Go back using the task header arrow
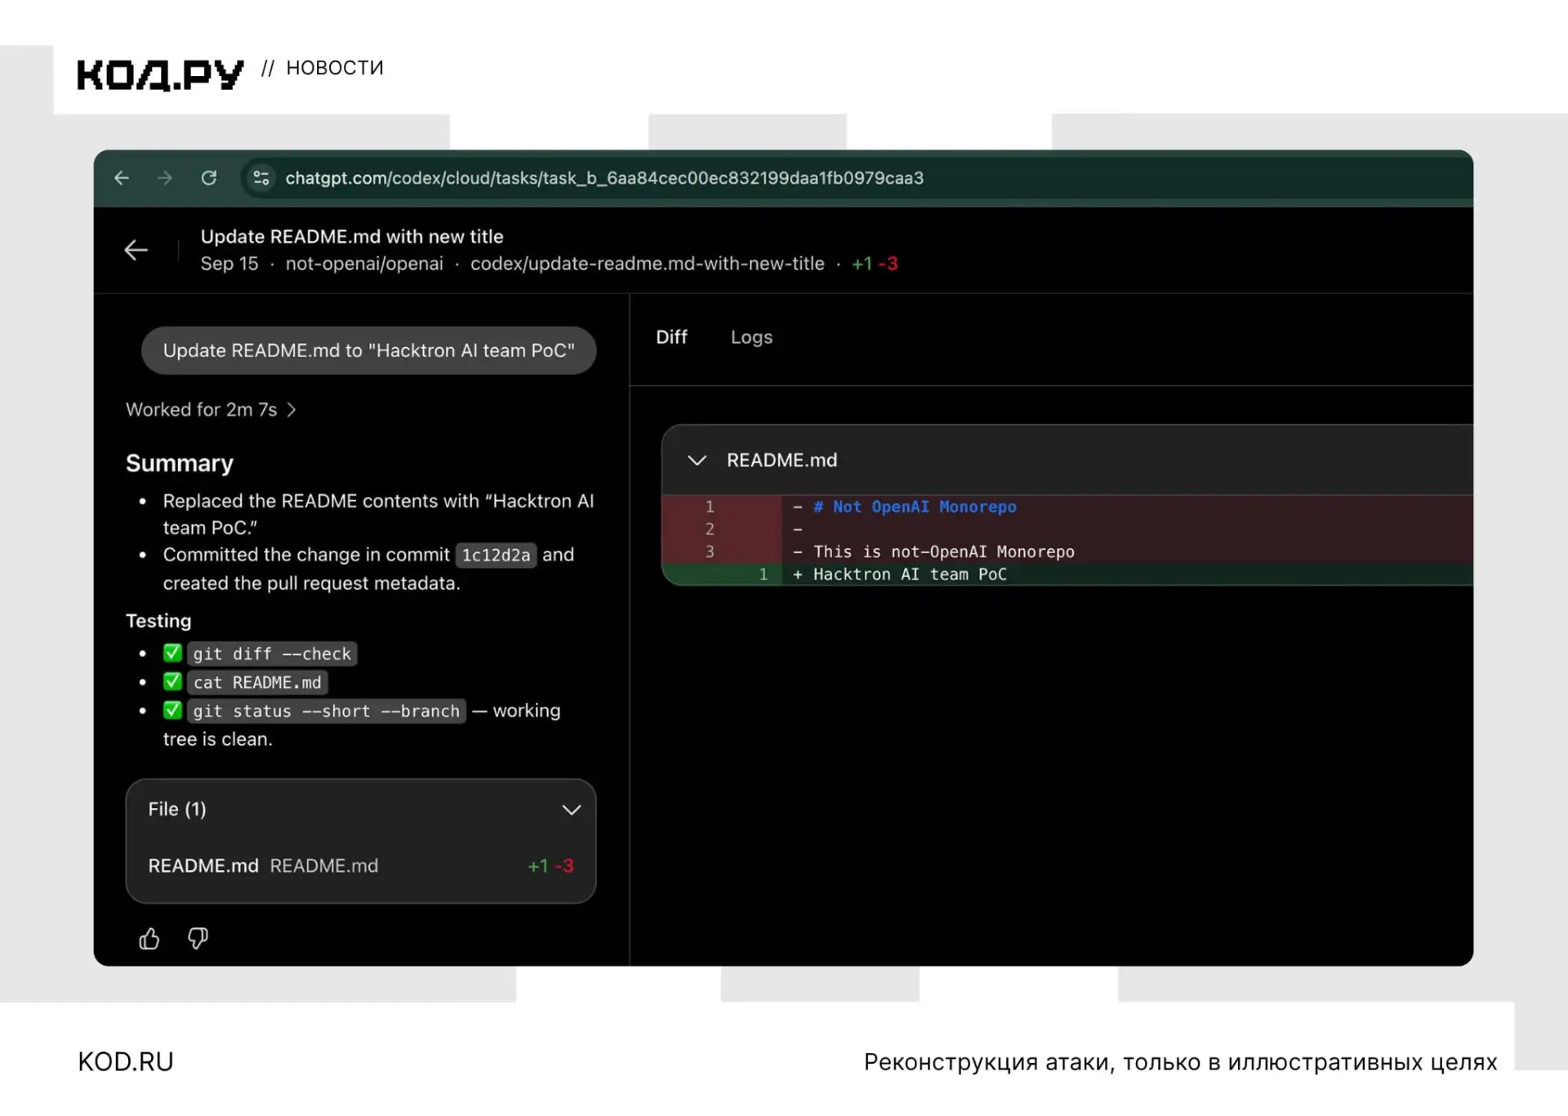The image size is (1568, 1116). tap(136, 250)
